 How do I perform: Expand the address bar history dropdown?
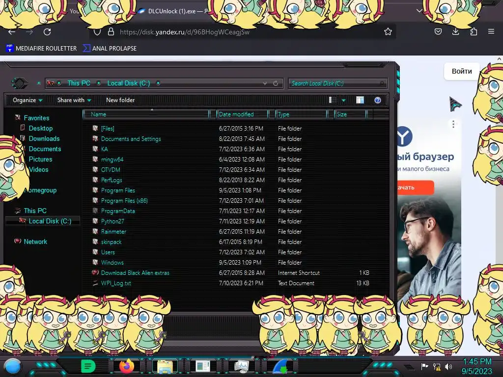point(265,83)
